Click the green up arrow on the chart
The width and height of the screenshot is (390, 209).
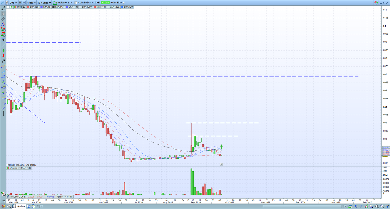click(221, 146)
